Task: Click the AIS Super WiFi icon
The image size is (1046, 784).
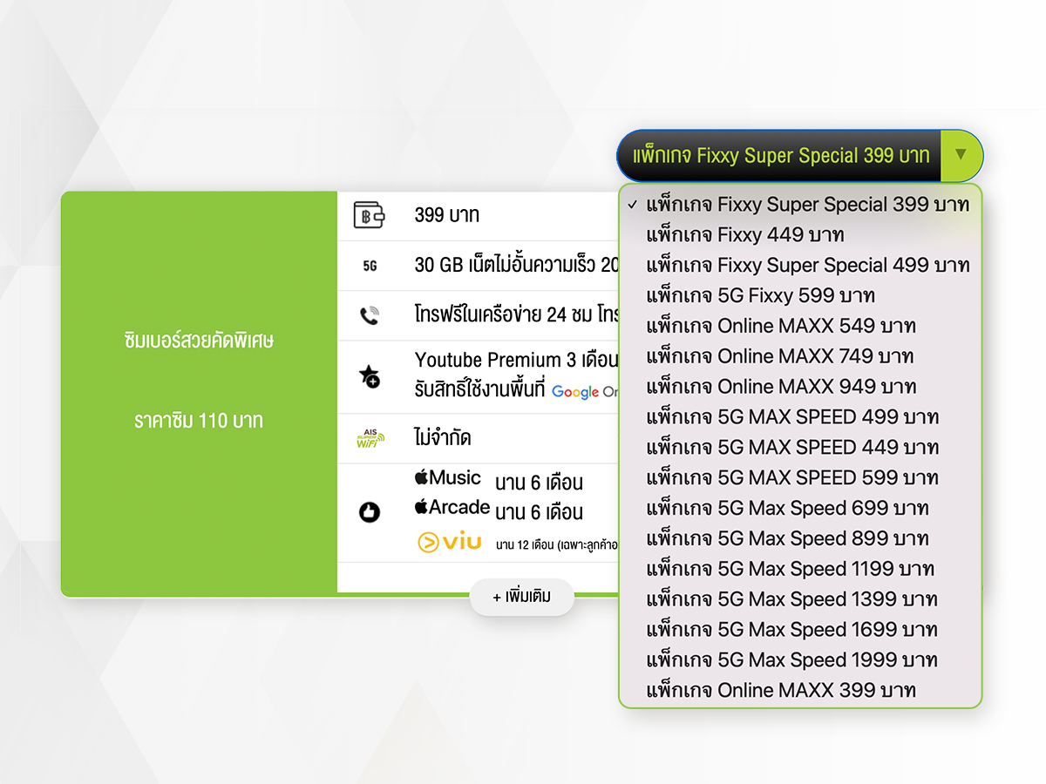Action: point(370,438)
